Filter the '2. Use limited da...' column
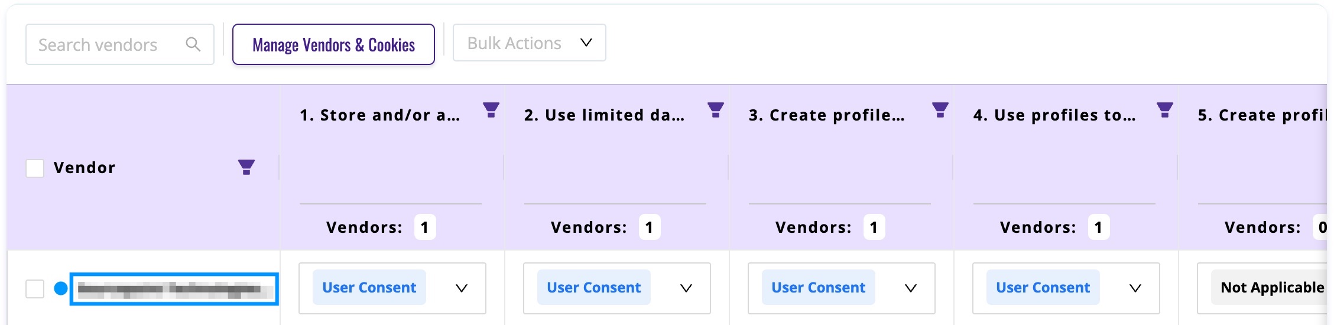The width and height of the screenshot is (1334, 325). pos(716,110)
